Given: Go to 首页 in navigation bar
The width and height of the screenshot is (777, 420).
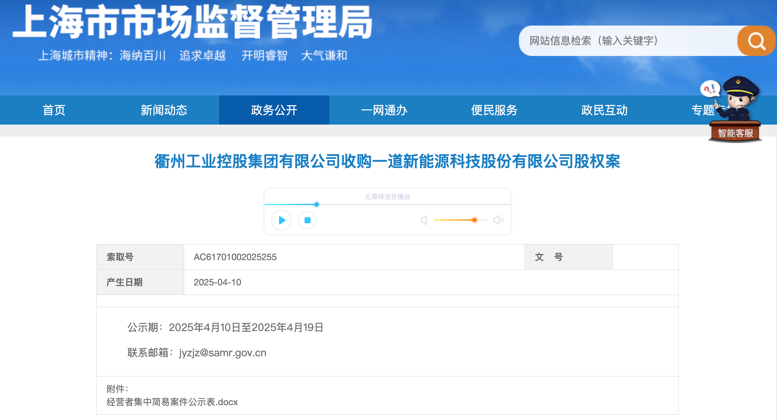Looking at the screenshot, I should [54, 110].
